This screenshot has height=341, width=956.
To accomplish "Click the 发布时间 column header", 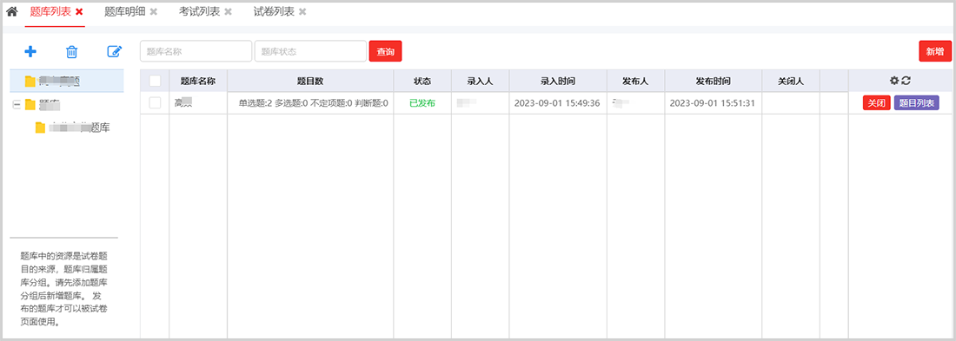I will coord(714,81).
